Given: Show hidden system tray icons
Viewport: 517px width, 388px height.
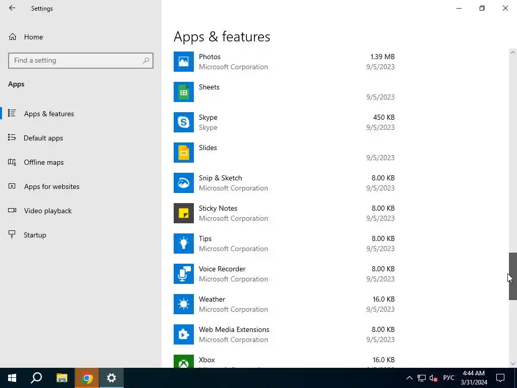Looking at the screenshot, I should [x=409, y=378].
